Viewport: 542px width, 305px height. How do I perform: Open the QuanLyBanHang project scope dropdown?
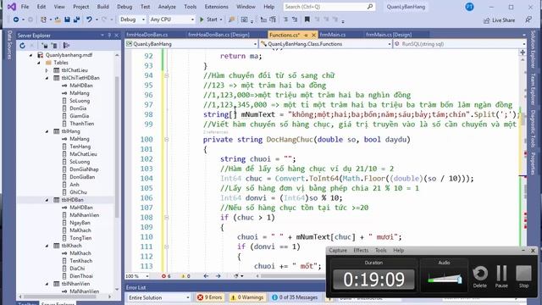[x=191, y=44]
